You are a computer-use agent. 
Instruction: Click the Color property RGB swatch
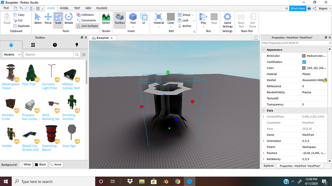pyautogui.click(x=304, y=68)
